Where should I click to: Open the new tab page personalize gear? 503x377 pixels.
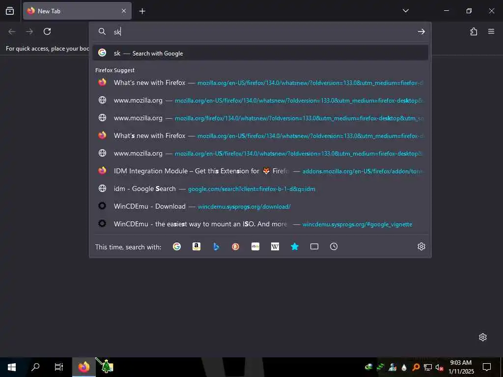point(483,337)
